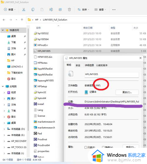The image size is (147, 164).
Task: Select the hppusgM1005 file icon
Action: 35,81
